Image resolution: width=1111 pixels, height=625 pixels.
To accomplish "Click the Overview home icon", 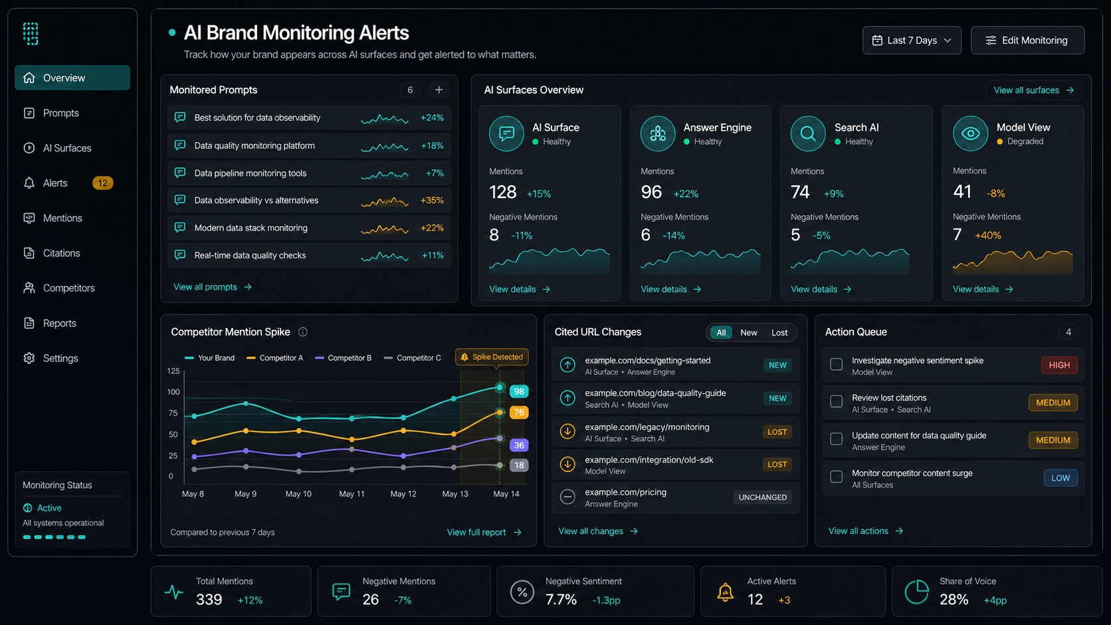I will (29, 78).
